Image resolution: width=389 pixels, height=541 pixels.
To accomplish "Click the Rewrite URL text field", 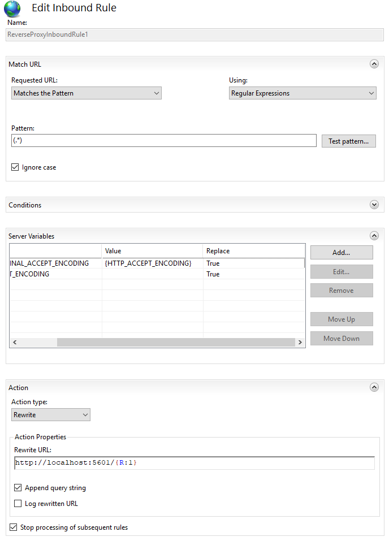I will (194, 463).
